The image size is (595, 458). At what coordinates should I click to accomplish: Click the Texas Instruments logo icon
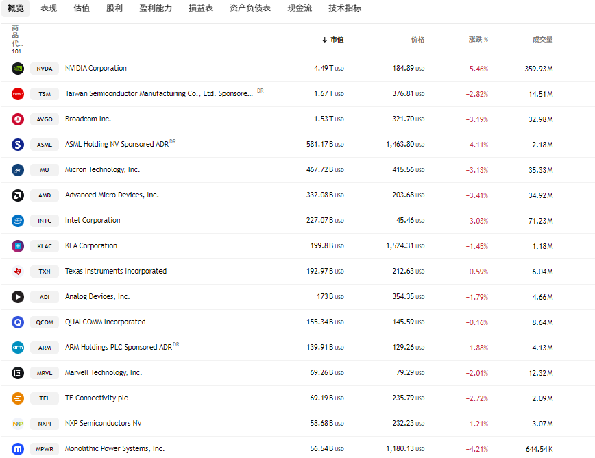click(x=18, y=272)
